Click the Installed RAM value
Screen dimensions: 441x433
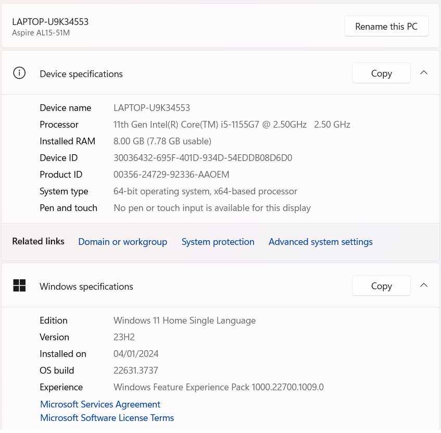(x=162, y=141)
